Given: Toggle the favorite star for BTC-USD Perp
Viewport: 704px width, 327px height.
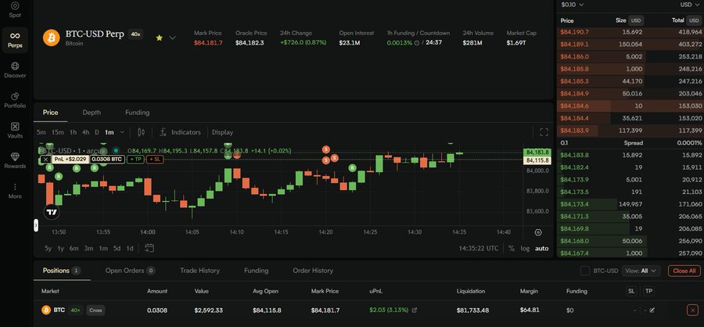Looking at the screenshot, I should click(x=159, y=38).
